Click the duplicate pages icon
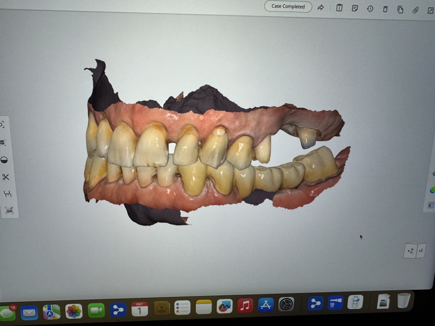This screenshot has height=326, width=435. (x=400, y=9)
